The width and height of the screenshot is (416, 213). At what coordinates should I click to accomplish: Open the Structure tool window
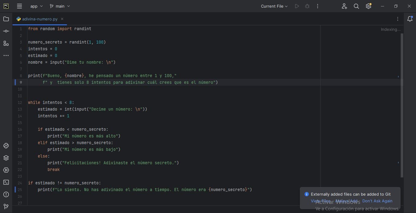point(6,43)
